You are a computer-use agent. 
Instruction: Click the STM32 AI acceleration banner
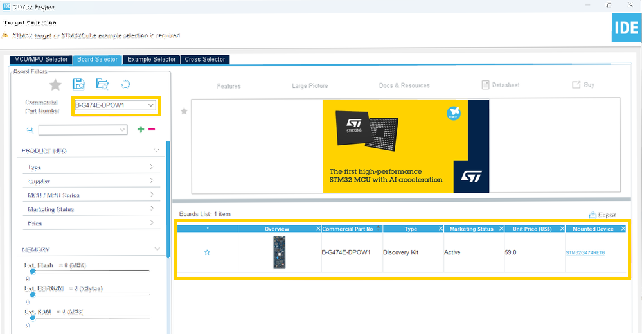click(x=406, y=146)
